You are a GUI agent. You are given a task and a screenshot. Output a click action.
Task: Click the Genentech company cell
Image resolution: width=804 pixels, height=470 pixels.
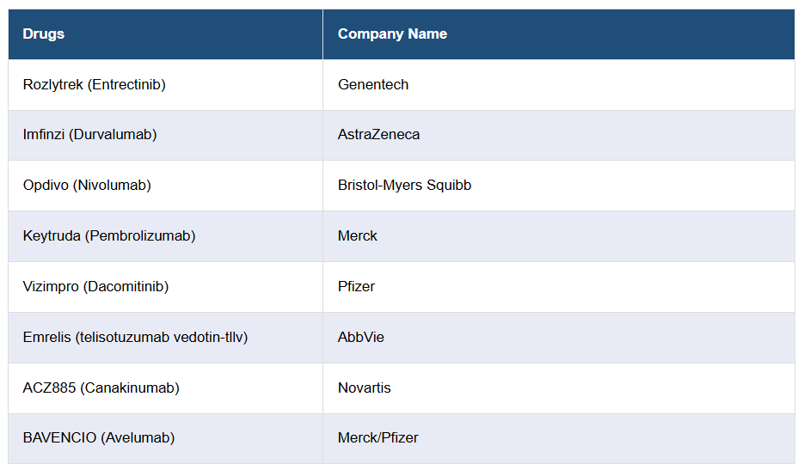point(373,84)
